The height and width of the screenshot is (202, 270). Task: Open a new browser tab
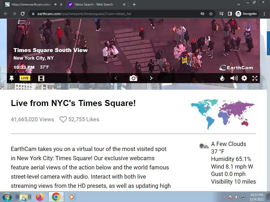[134, 4]
